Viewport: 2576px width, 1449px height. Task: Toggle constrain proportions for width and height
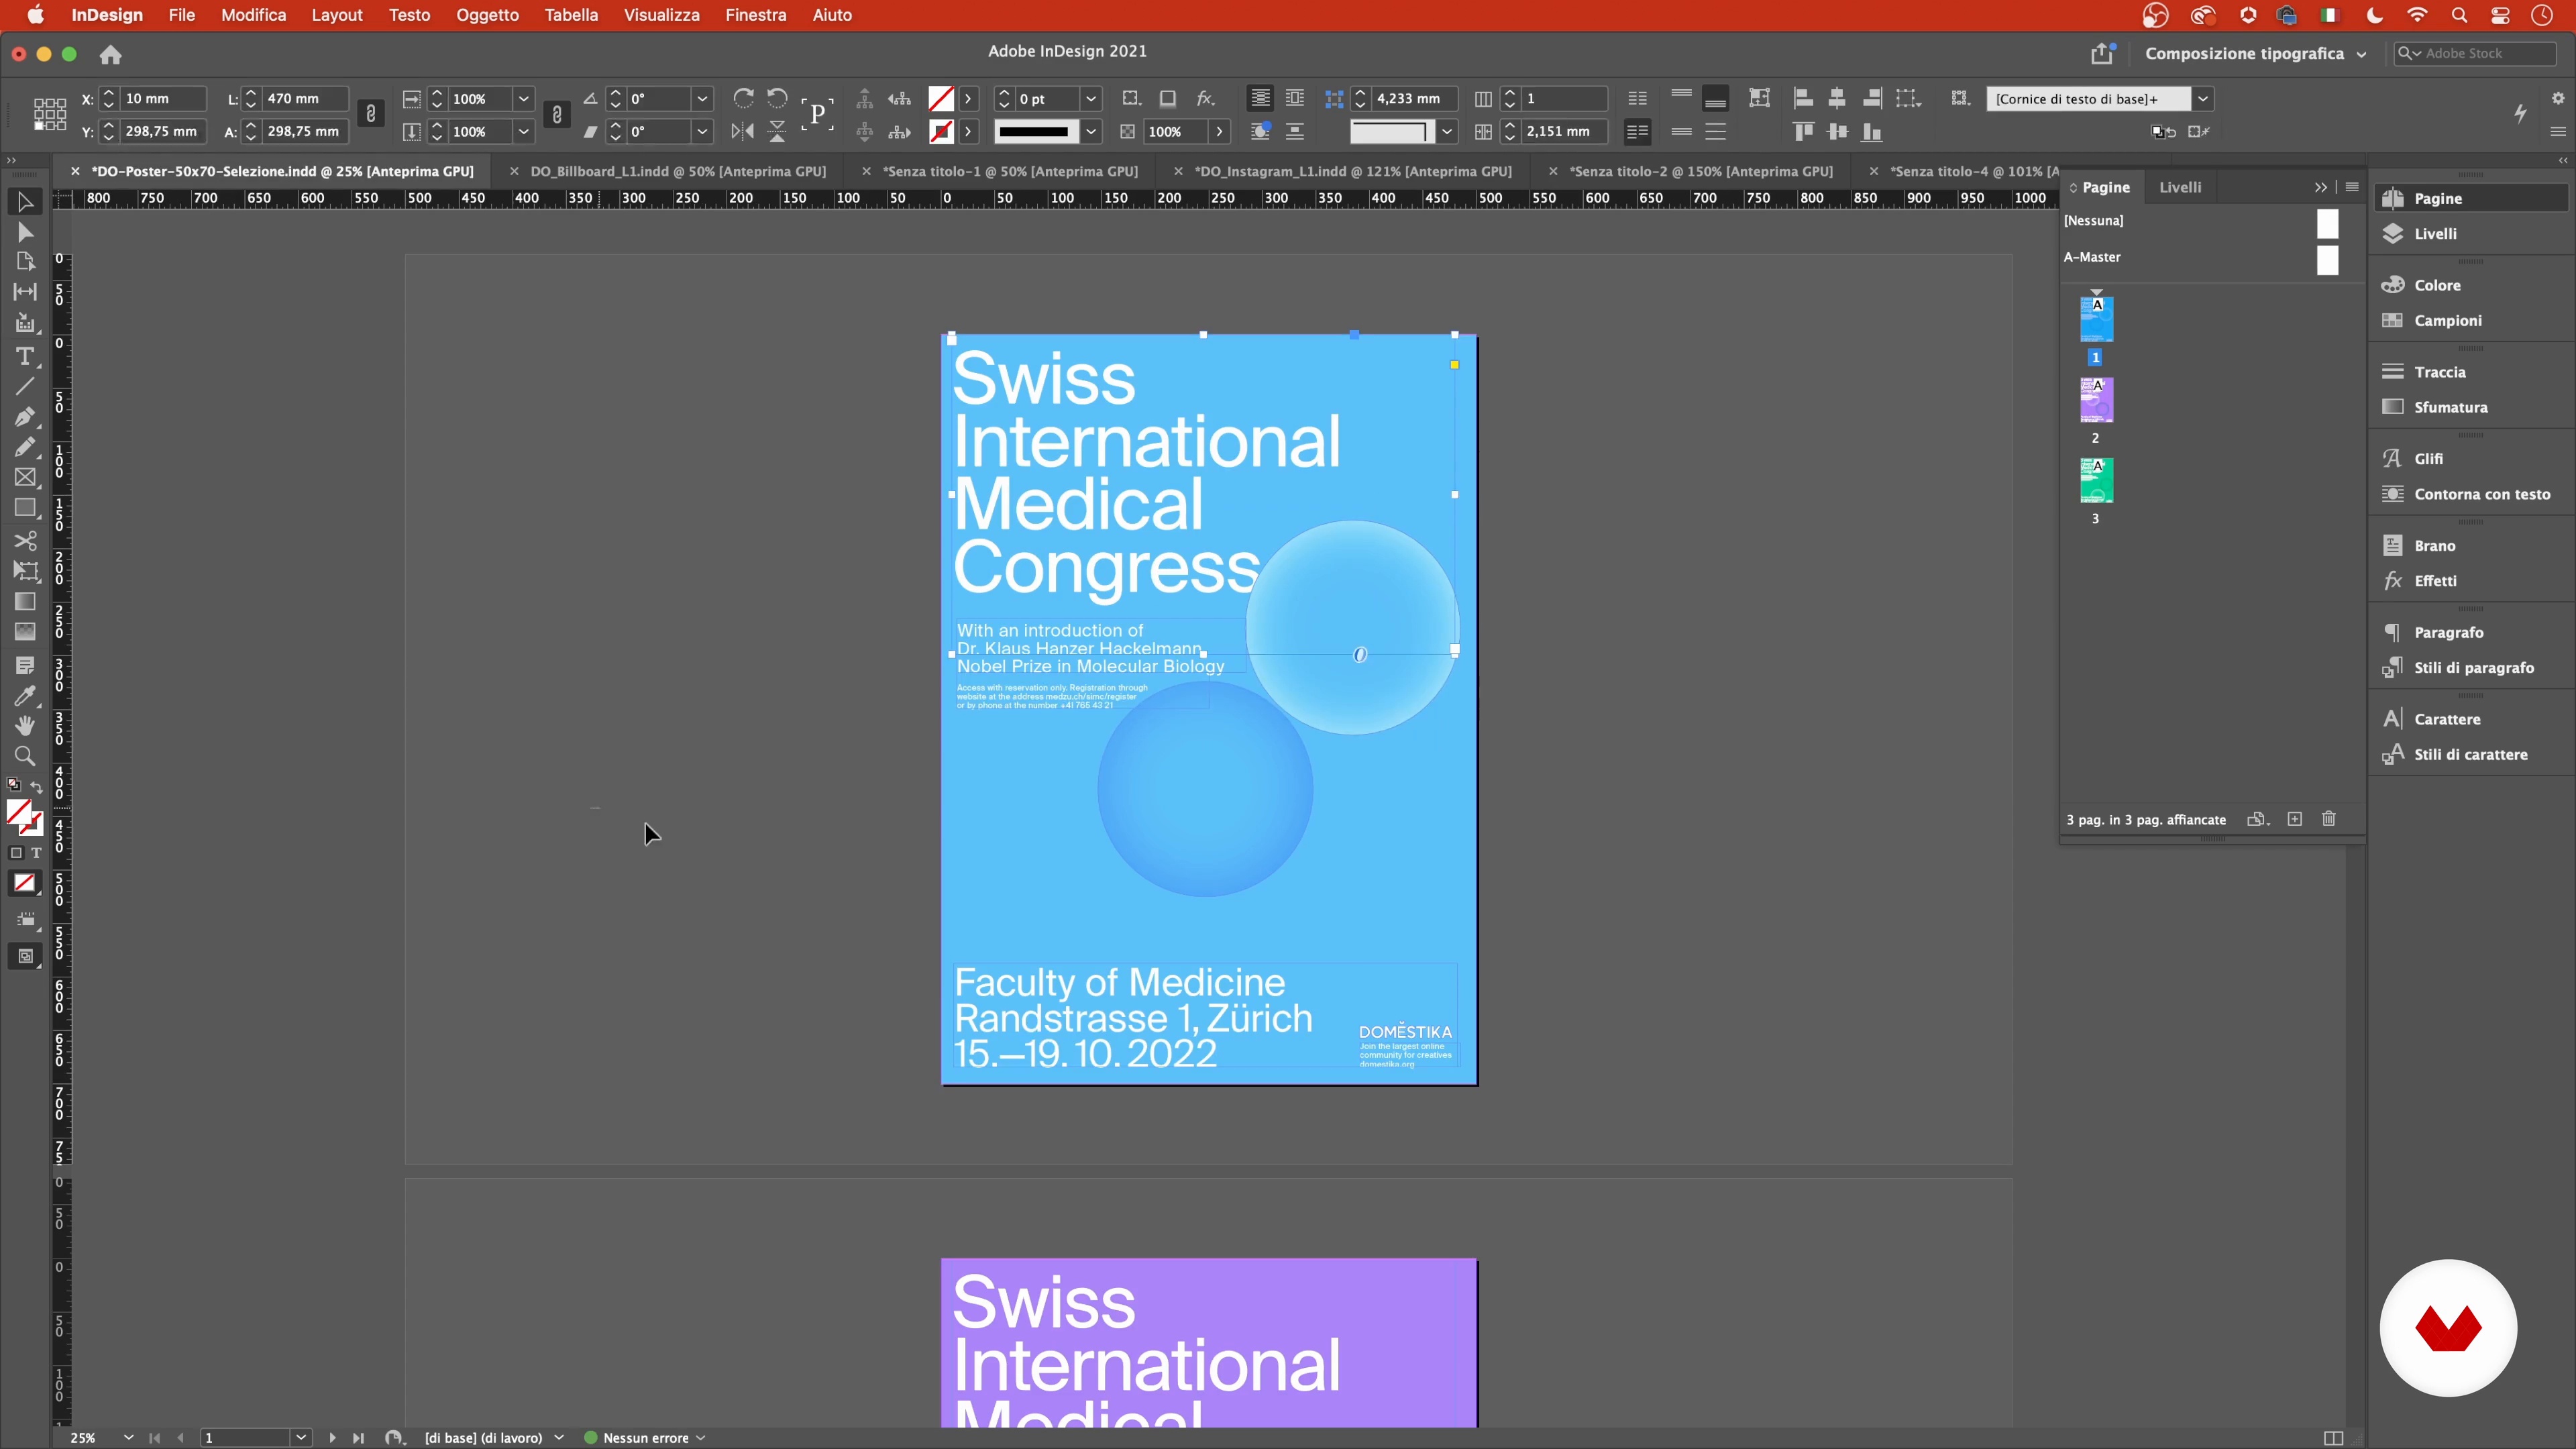point(371,114)
